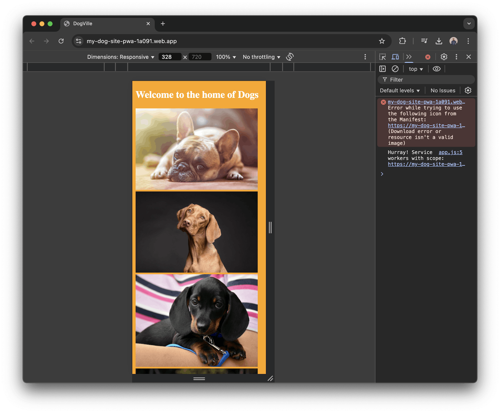This screenshot has height=413, width=500.
Task: Click the red error count badge
Action: (x=427, y=57)
